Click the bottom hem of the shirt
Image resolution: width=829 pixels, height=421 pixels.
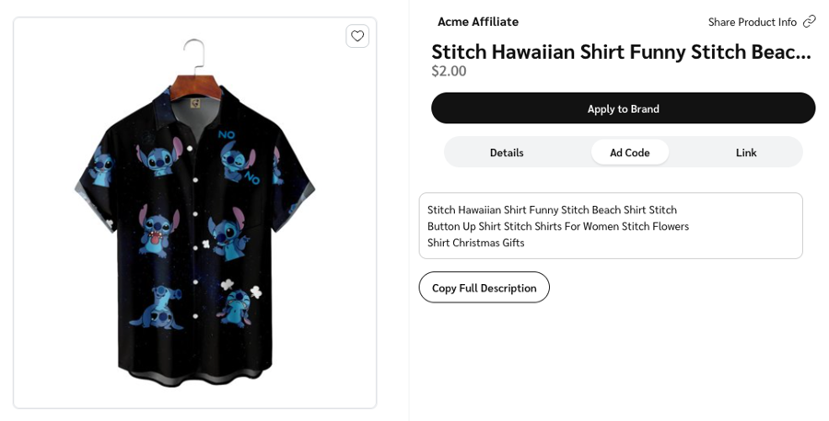pyautogui.click(x=195, y=379)
